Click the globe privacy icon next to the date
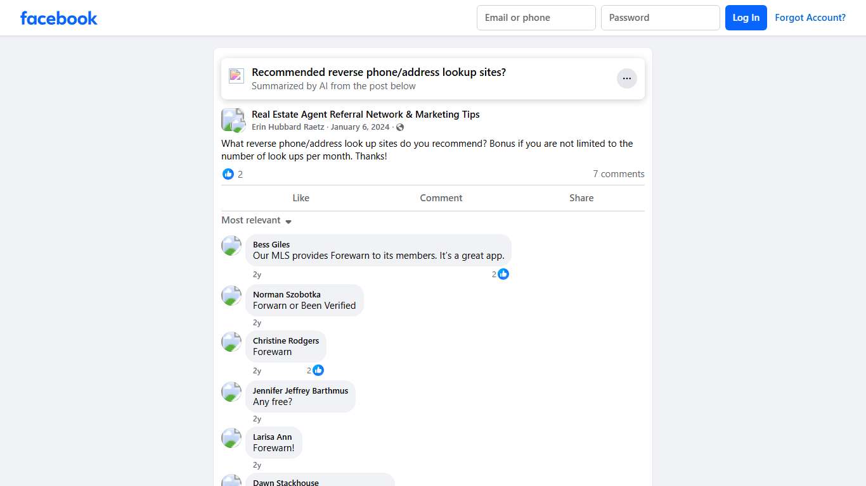Viewport: 866px width, 486px height. click(x=400, y=127)
